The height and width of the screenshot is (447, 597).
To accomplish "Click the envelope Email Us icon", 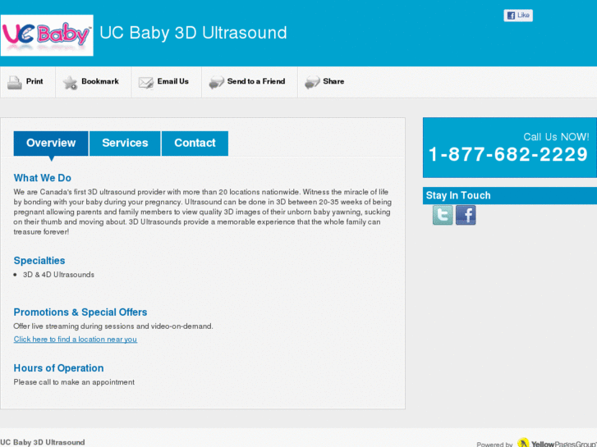I will [146, 83].
